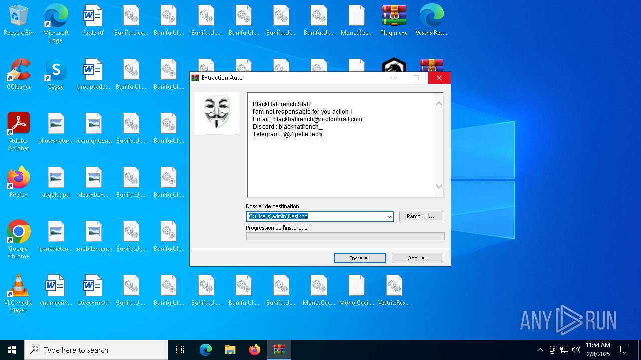
Task: Click the Telegram @ZipetteTech line
Action: pos(287,134)
